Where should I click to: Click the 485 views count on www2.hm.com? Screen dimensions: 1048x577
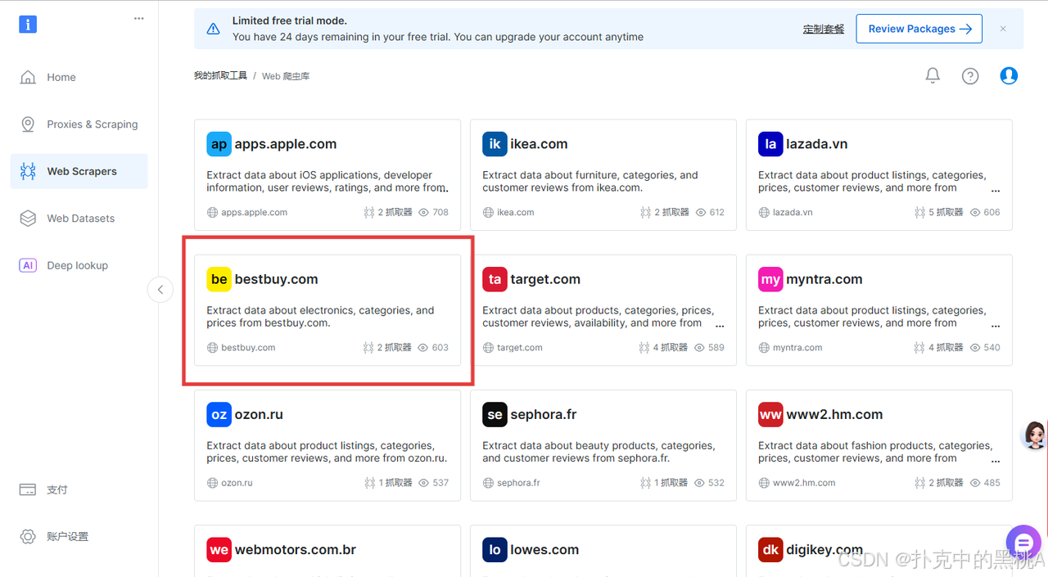(x=992, y=483)
